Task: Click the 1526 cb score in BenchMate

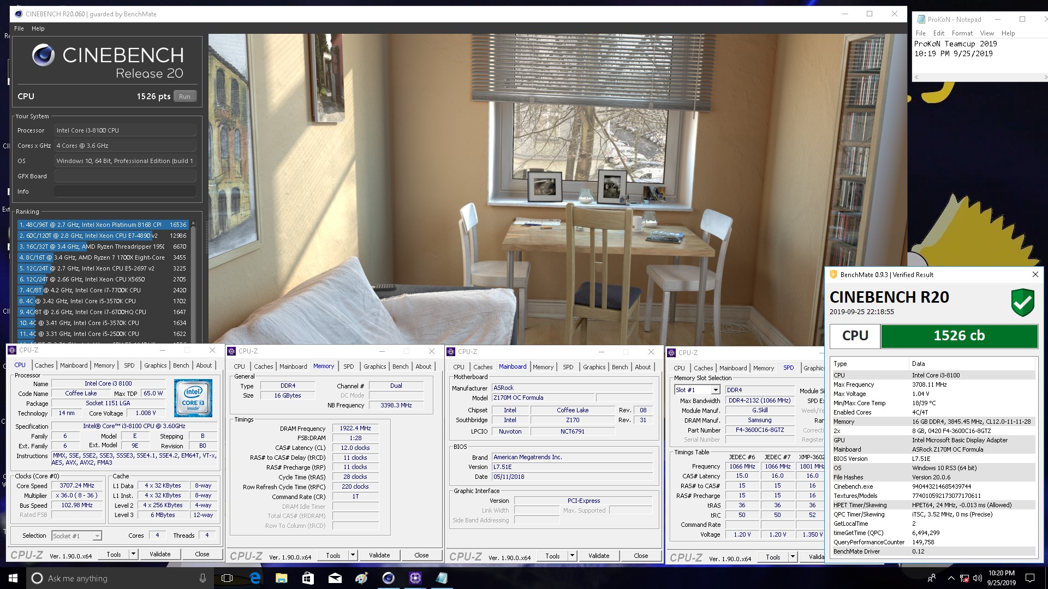Action: click(x=959, y=335)
